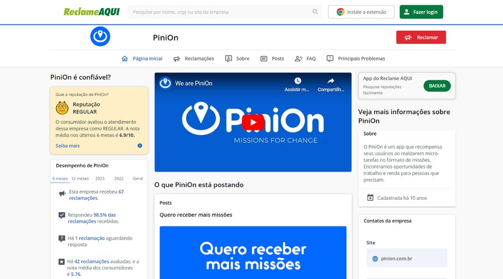
Task: Click the checkmark icon beside Respondeu
Action: coord(61,215)
